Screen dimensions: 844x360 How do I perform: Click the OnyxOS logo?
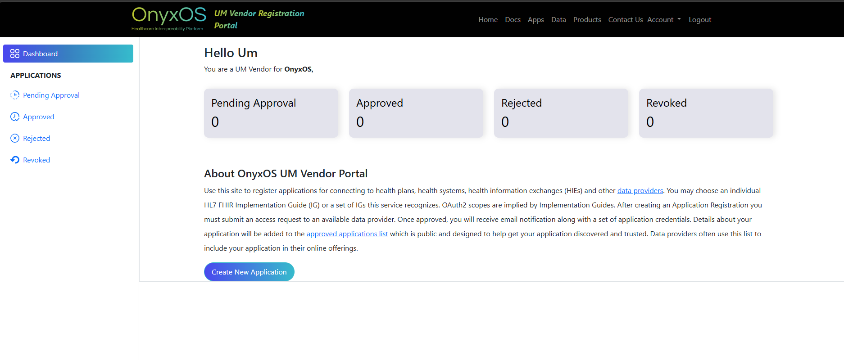169,18
